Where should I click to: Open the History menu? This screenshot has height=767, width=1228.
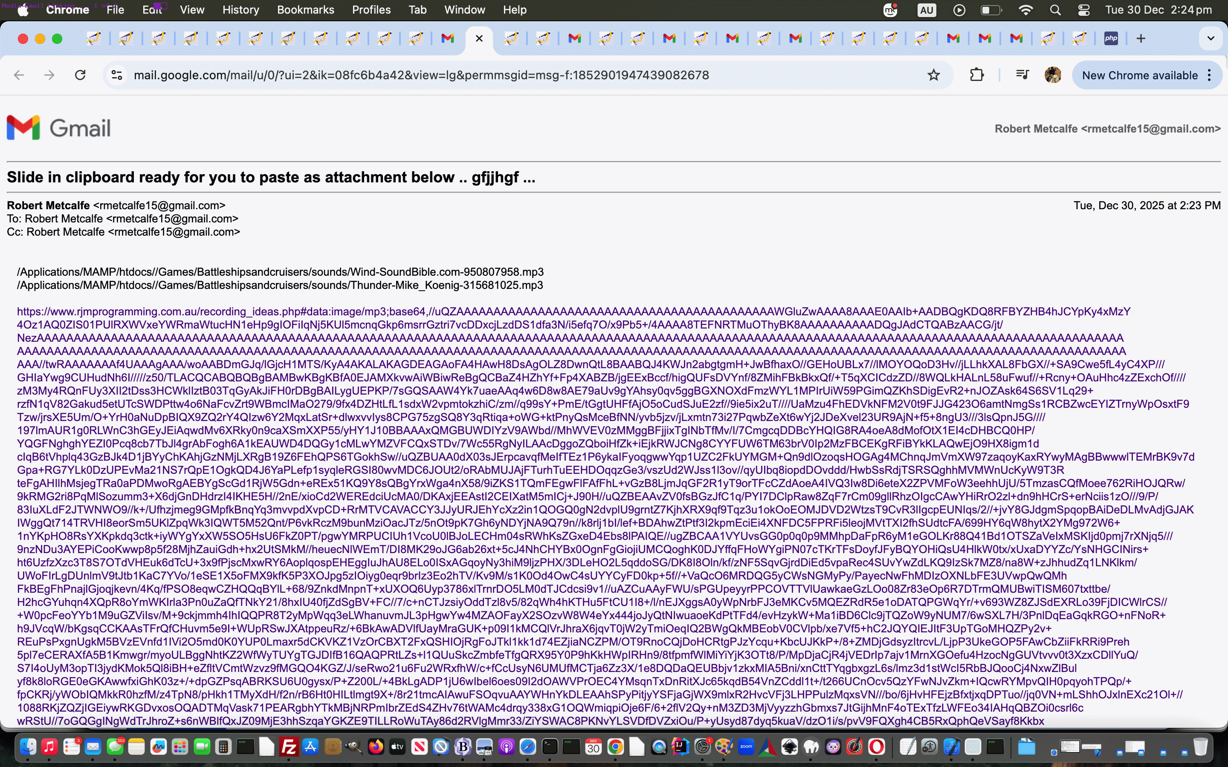tap(240, 10)
